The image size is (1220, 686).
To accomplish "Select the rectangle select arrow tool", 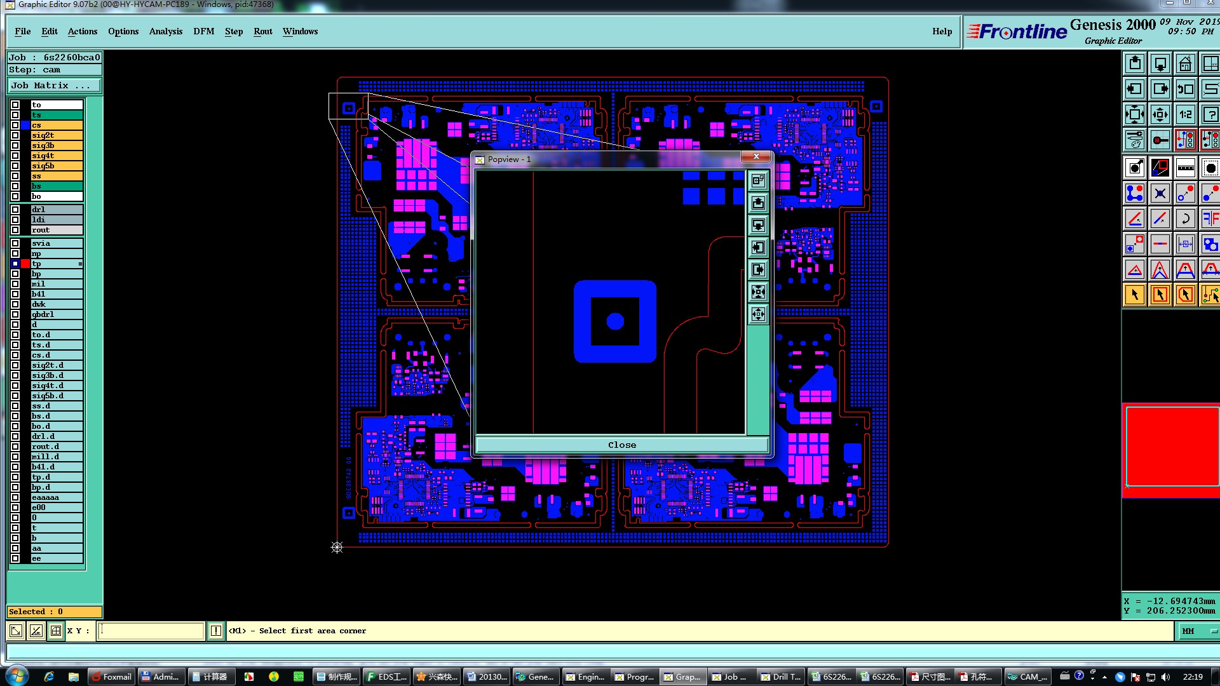I will pyautogui.click(x=1160, y=295).
